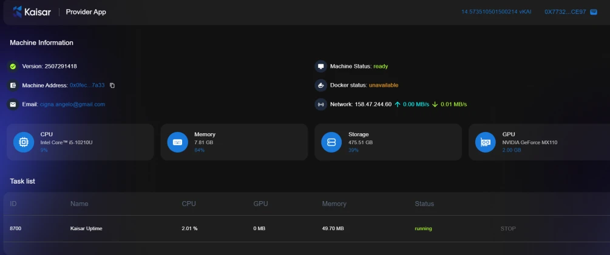610x255 pixels.
Task: Select the Kaisar Uptime task name
Action: pyautogui.click(x=86, y=228)
